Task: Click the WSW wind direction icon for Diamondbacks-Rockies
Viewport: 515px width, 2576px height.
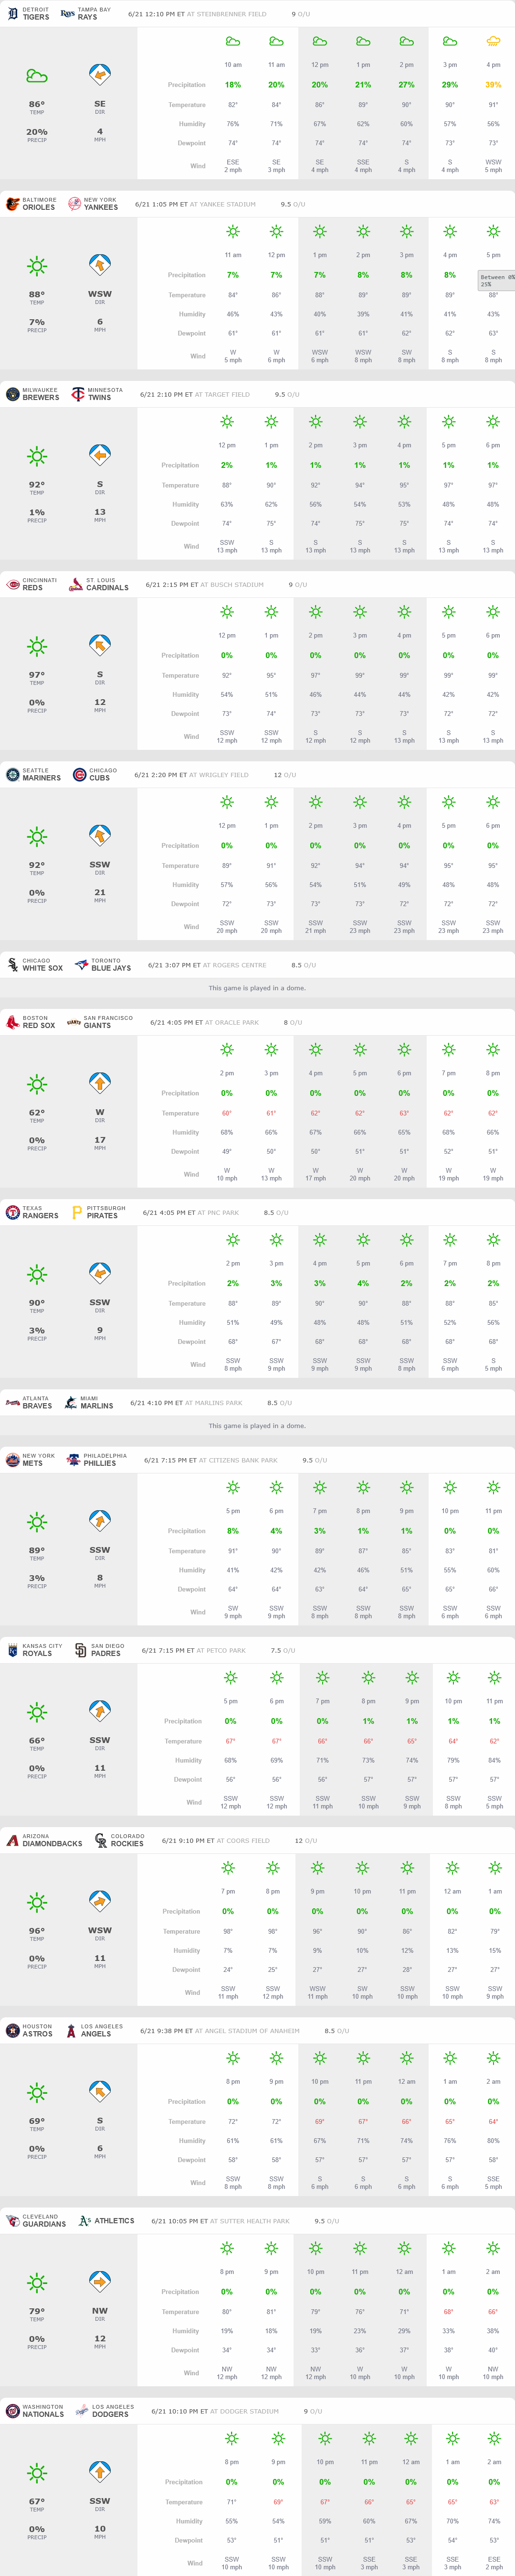Action: click(x=100, y=1901)
